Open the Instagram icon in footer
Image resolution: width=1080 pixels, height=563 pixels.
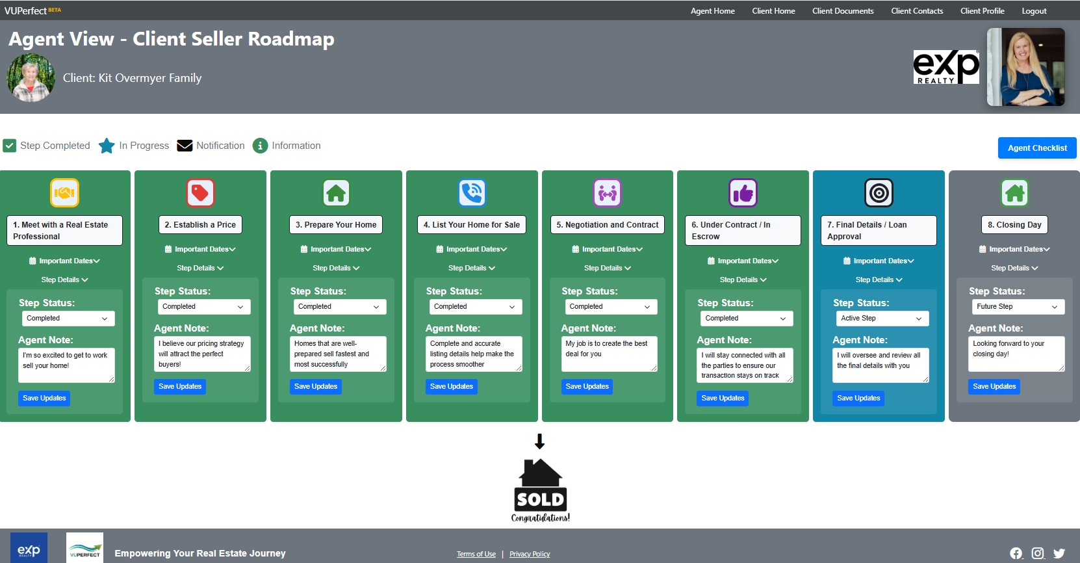coord(1038,553)
